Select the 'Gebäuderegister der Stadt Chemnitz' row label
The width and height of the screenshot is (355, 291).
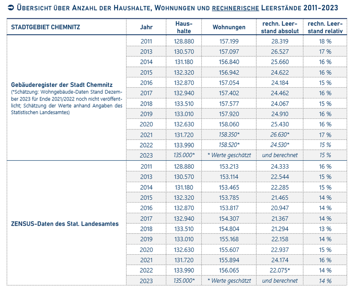click(62, 85)
